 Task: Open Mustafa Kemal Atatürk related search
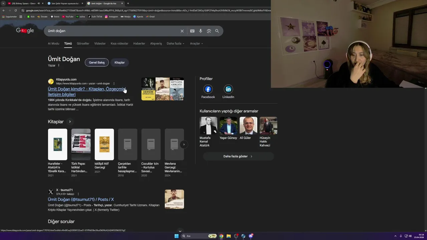point(208,132)
